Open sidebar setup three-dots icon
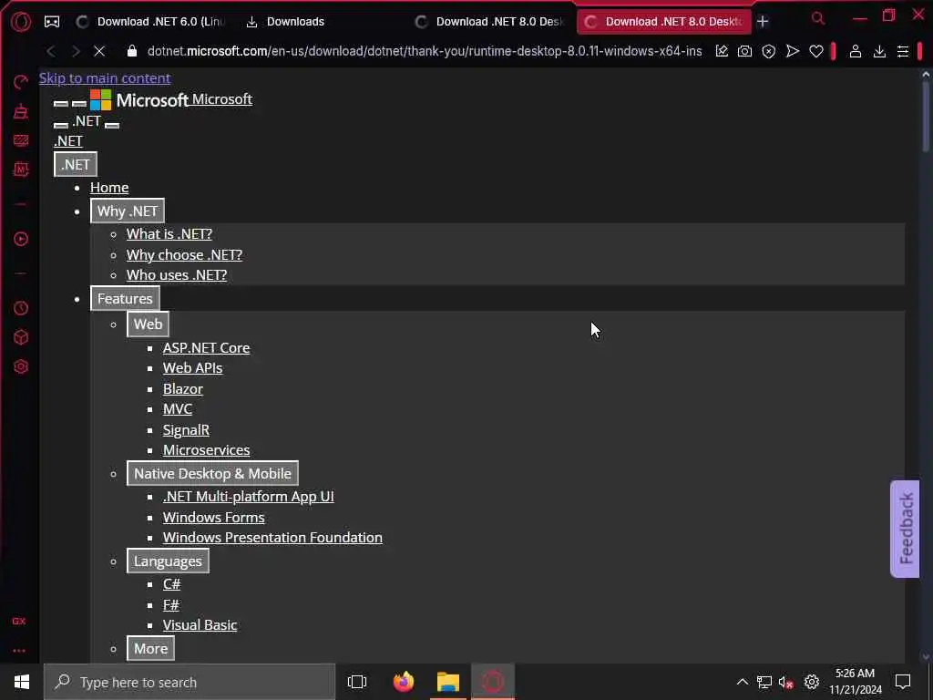 19,651
